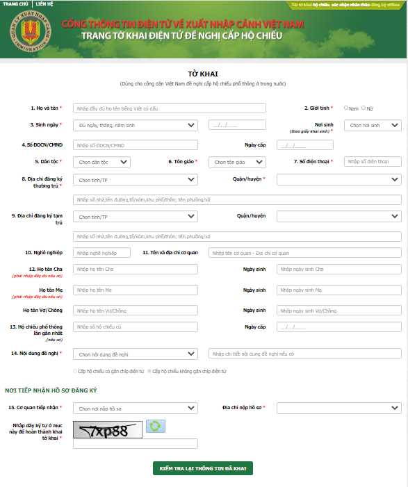Choose passport with electronic chip option
408x487 pixels.
[x=75, y=371]
